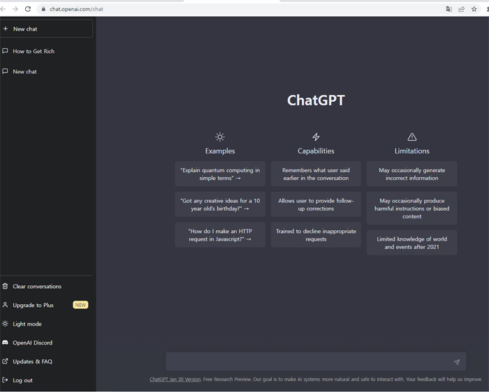Click the ChatGPT heading

coord(316,100)
